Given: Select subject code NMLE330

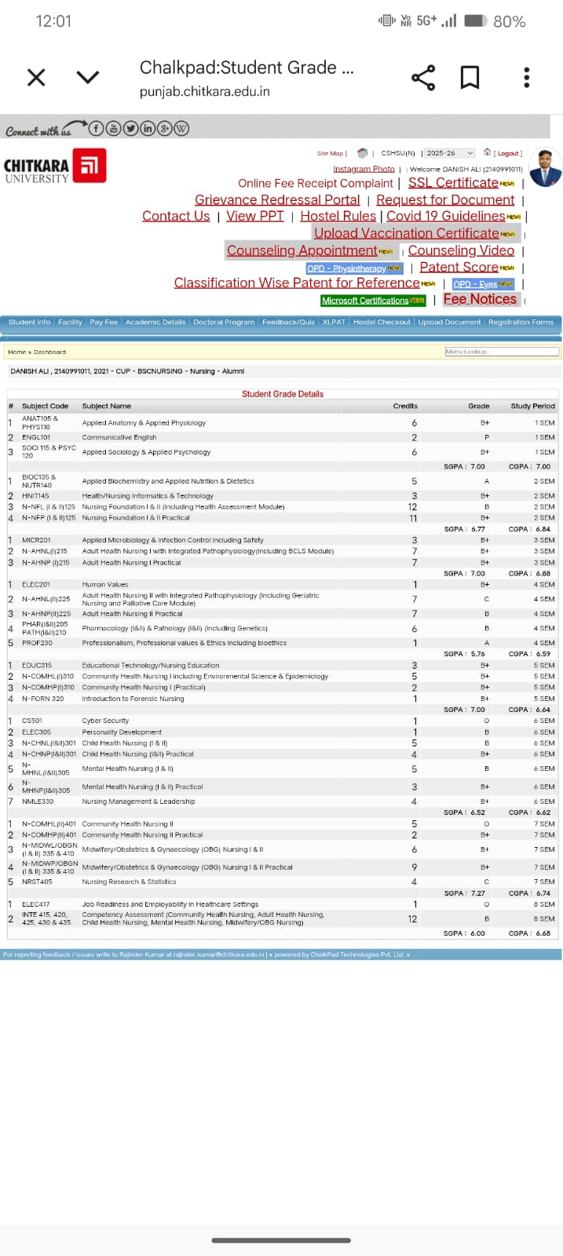Looking at the screenshot, I should pos(38,801).
